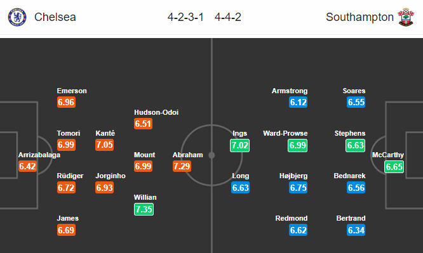Viewport: 423px width, 253px height.
Task: Click Ings' 7.02 rating badge
Action: pyautogui.click(x=240, y=145)
